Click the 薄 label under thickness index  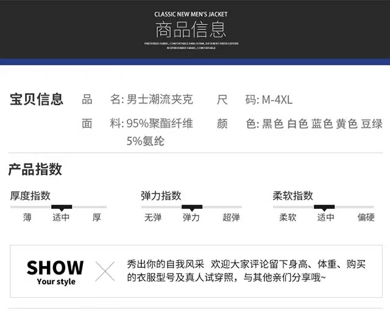coord(27,217)
